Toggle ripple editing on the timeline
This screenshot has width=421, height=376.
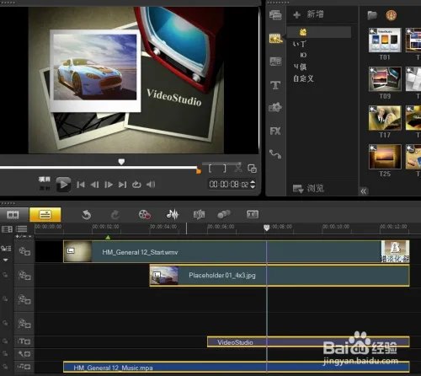coord(6,249)
